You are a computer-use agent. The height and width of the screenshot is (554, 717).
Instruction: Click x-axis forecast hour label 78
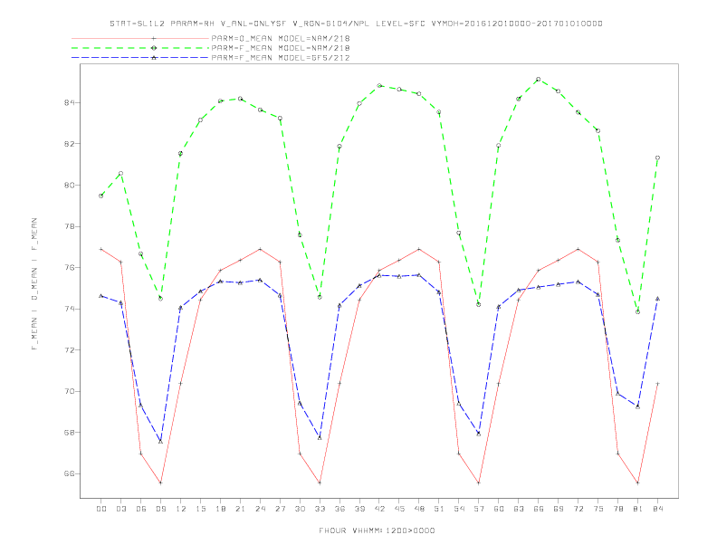coord(617,509)
